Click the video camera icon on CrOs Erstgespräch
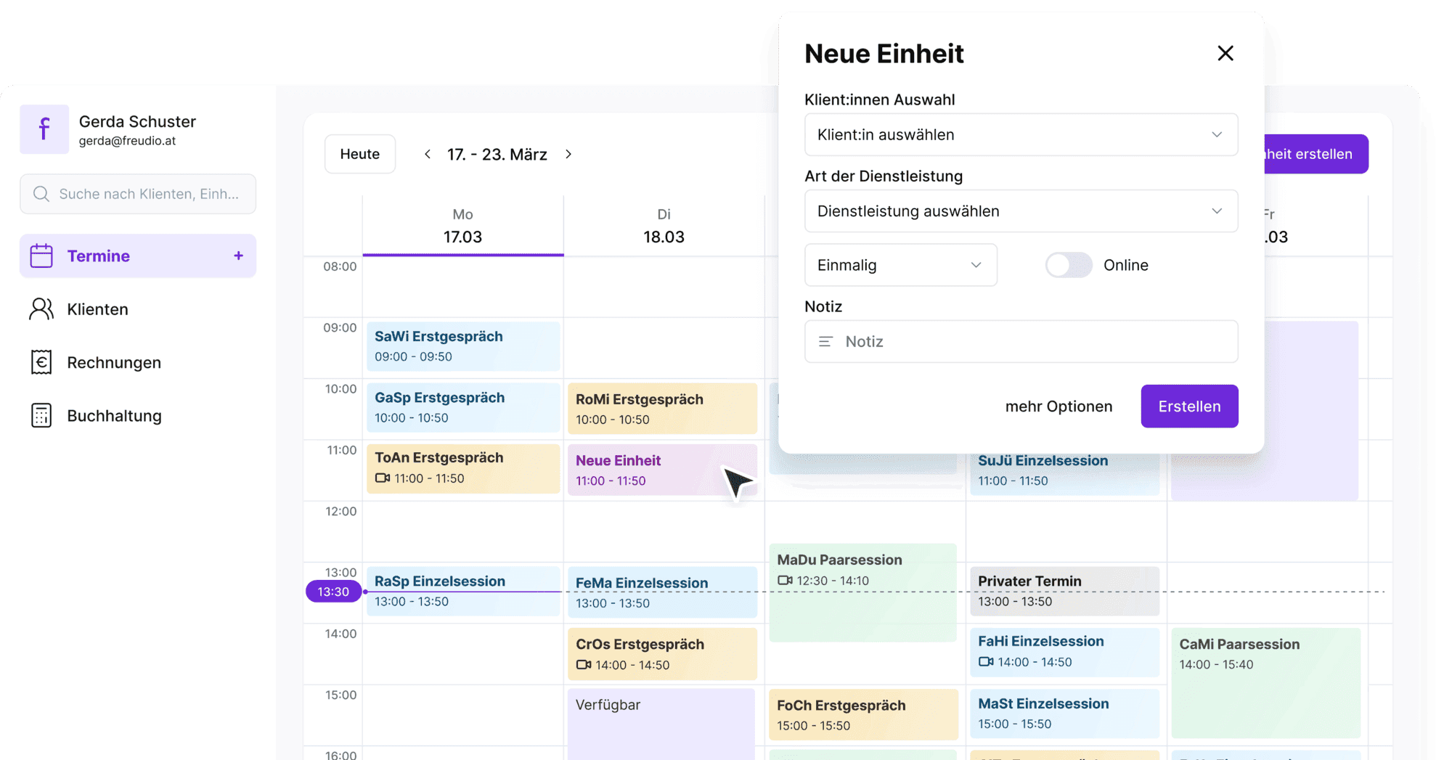Image resolution: width=1452 pixels, height=760 pixels. coord(583,664)
